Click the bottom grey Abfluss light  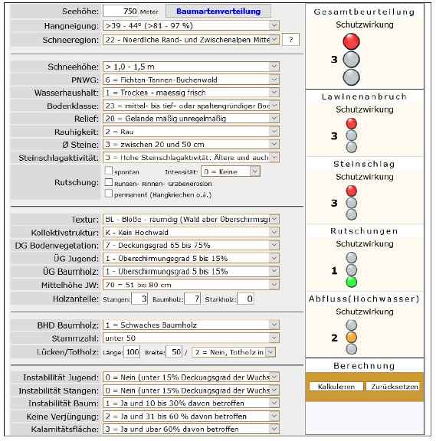[351, 349]
